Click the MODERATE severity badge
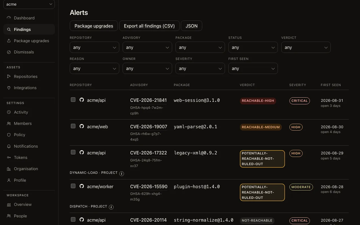The width and height of the screenshot is (360, 225). pyautogui.click(x=301, y=187)
